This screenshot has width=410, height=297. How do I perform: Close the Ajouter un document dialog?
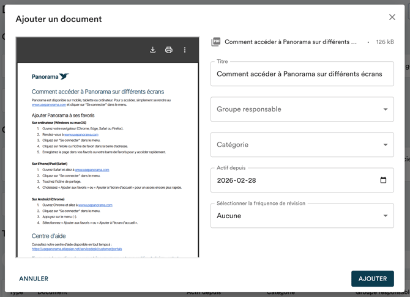coord(392,17)
